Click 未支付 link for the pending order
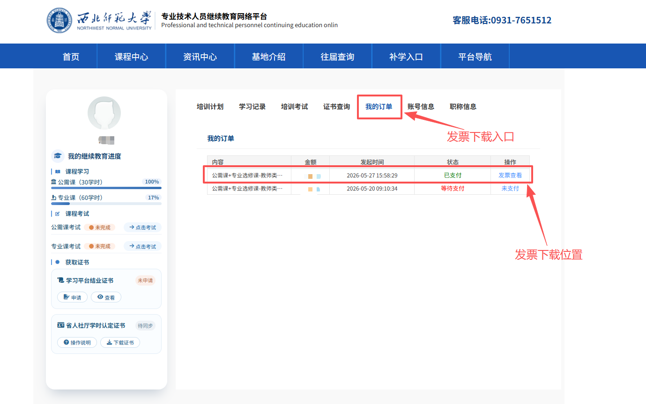Viewport: 646px width, 404px height. pos(510,188)
